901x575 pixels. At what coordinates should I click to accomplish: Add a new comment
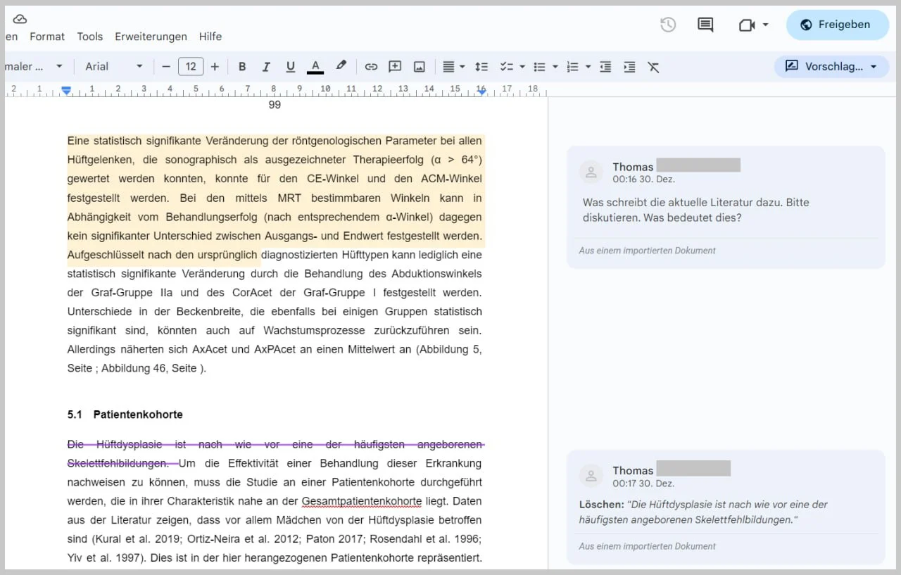[394, 66]
